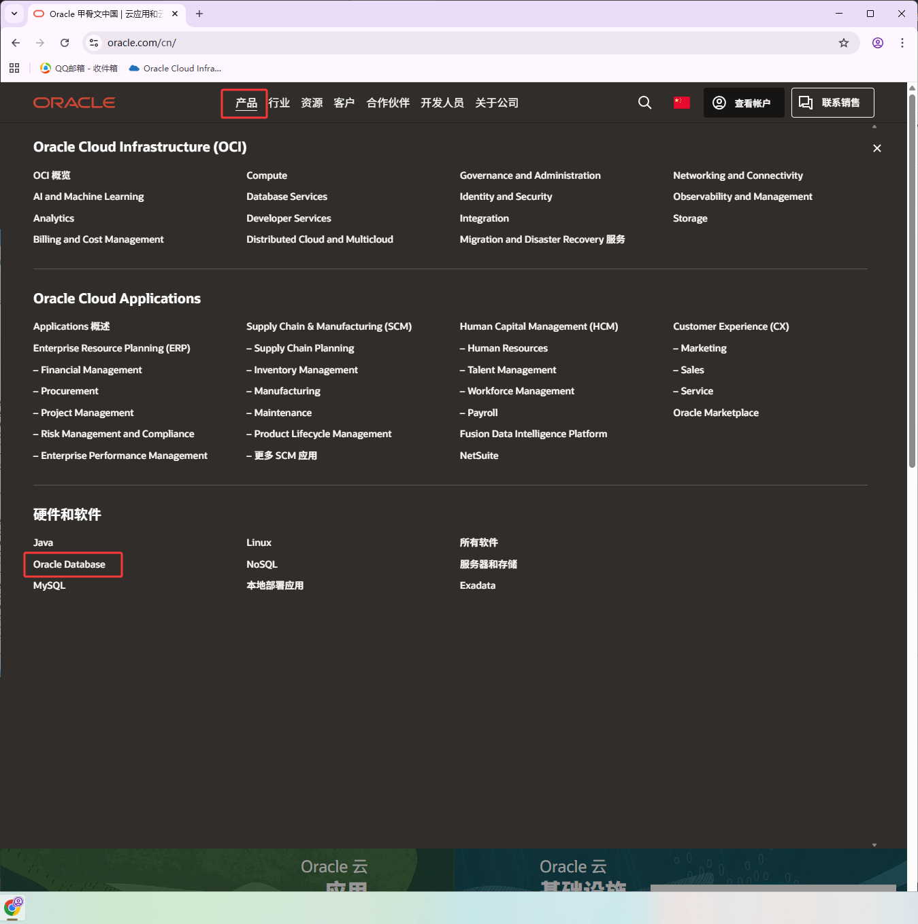Open the 行业 menu
Screen dimensions: 918x924
[x=279, y=103]
